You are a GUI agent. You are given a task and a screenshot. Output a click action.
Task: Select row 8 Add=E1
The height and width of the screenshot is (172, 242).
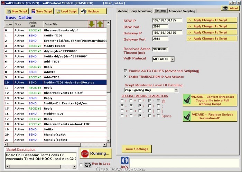[55, 72]
